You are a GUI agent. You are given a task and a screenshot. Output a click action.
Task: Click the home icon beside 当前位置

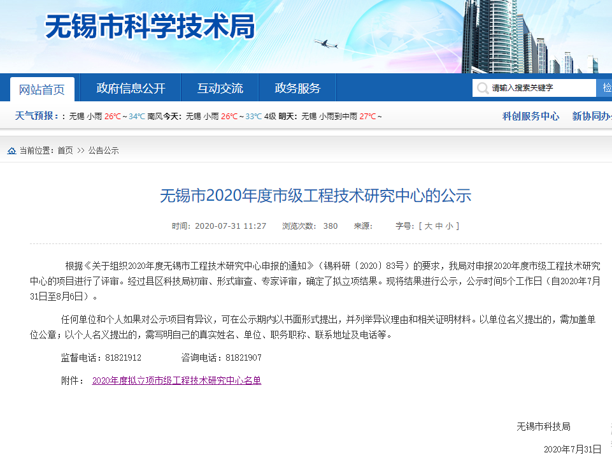pyautogui.click(x=11, y=151)
